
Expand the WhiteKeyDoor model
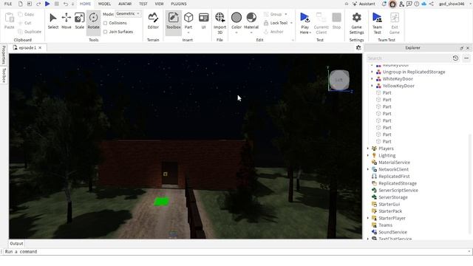[x=372, y=79]
